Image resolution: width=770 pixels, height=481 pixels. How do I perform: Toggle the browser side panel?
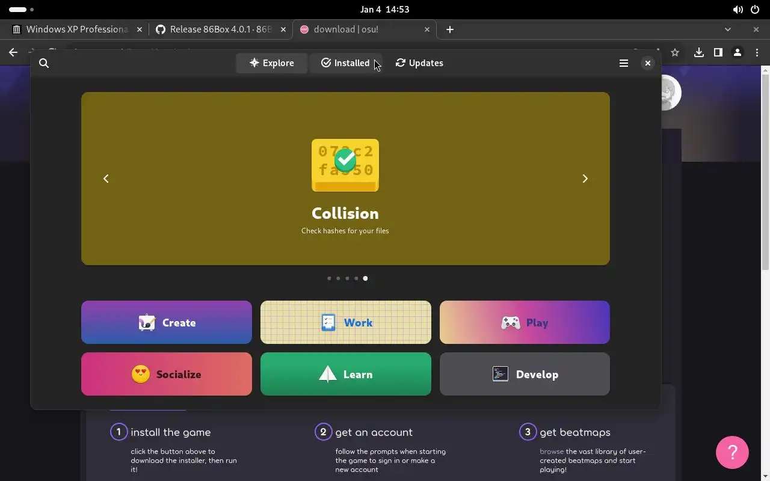(718, 53)
